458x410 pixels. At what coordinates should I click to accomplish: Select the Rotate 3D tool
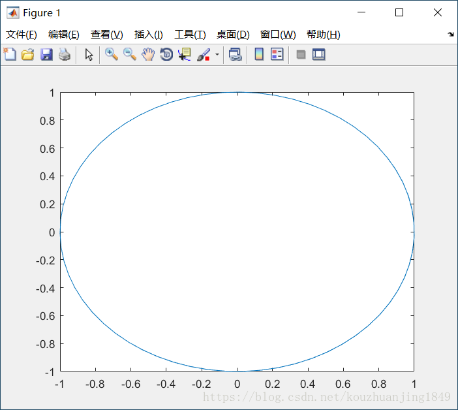tap(166, 54)
